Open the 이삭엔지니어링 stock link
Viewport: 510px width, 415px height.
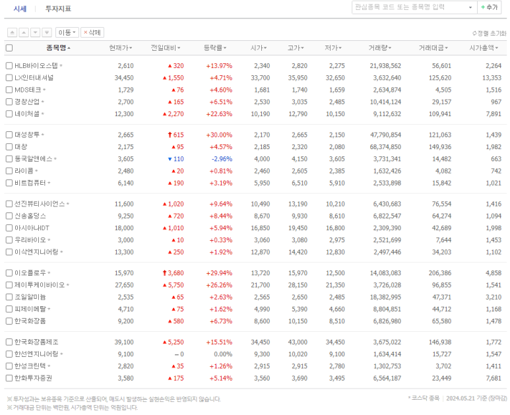(36, 252)
